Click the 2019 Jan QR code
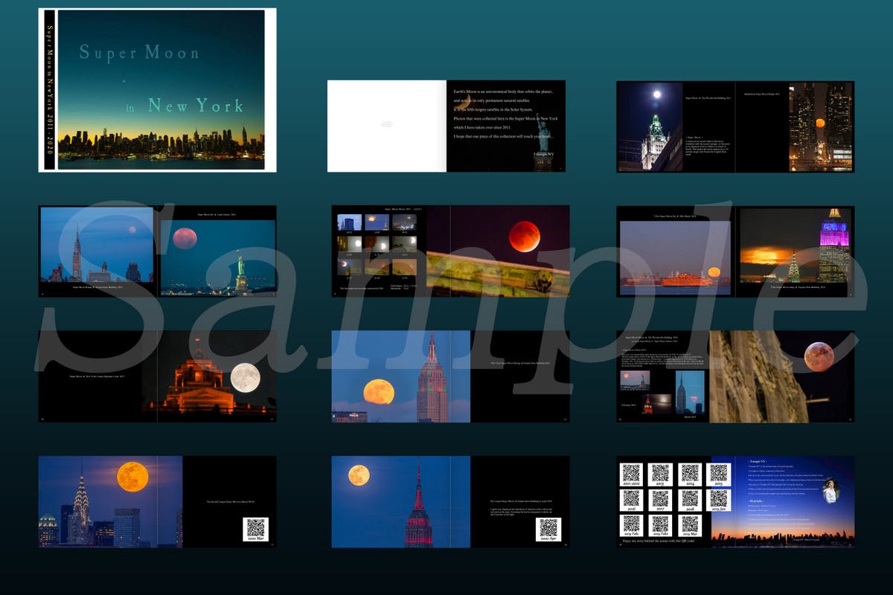893x595 pixels. 717,499
